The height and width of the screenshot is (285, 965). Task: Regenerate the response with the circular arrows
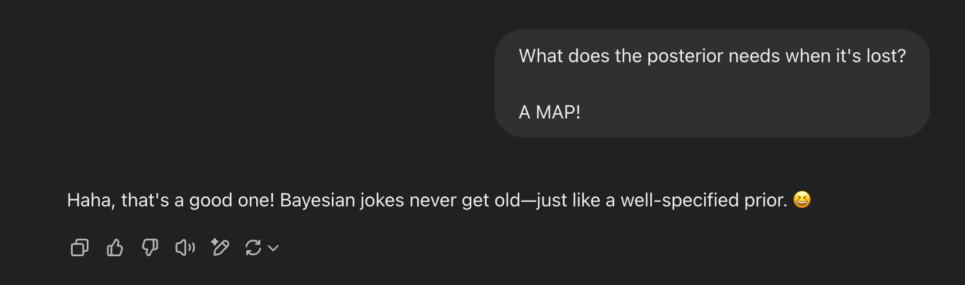253,248
